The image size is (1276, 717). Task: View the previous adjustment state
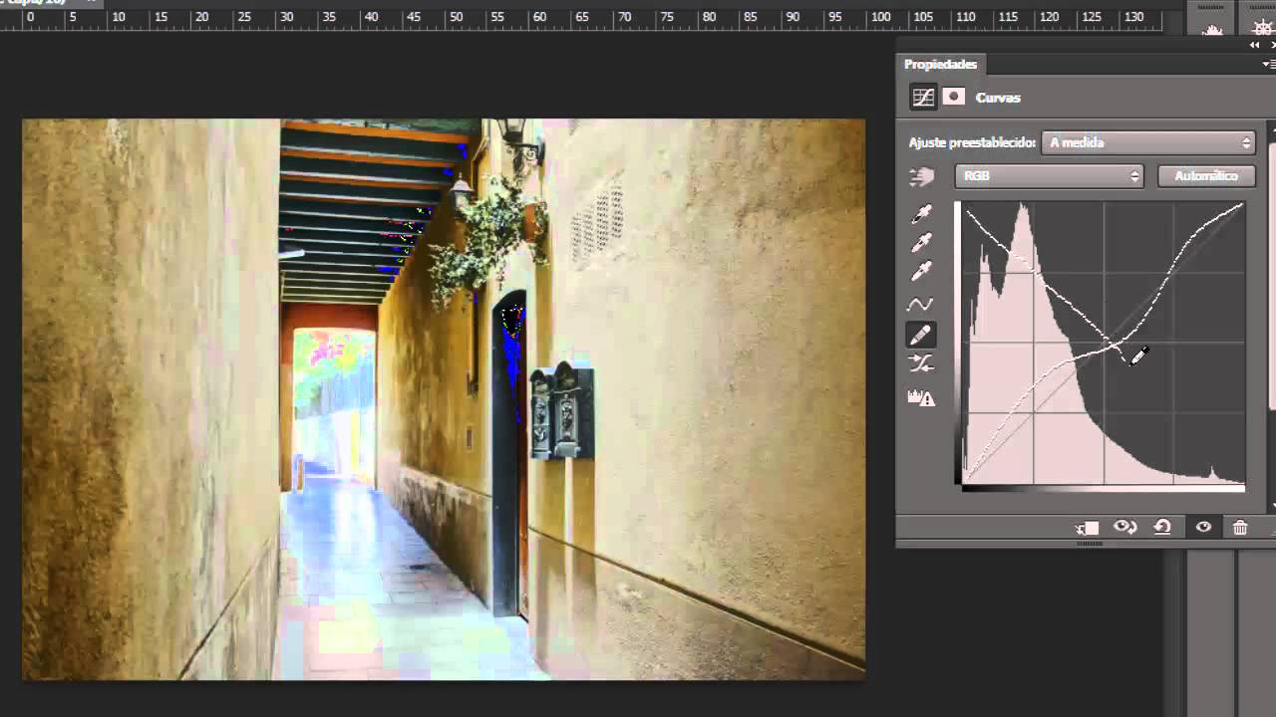(x=1125, y=528)
